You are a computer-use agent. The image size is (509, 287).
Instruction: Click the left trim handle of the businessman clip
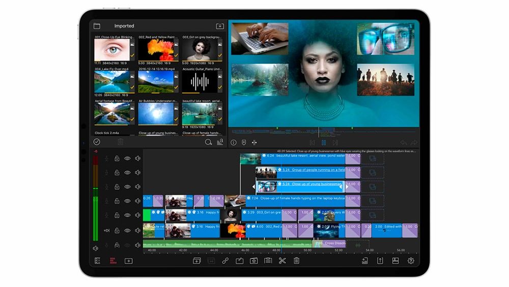coord(254,187)
